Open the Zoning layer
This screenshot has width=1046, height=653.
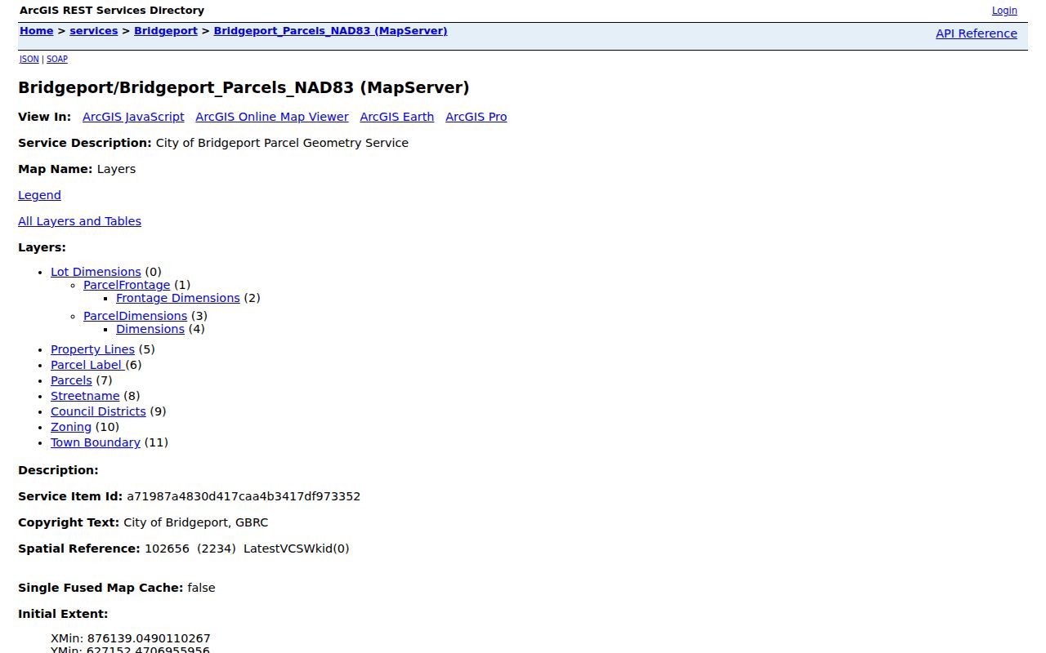71,427
